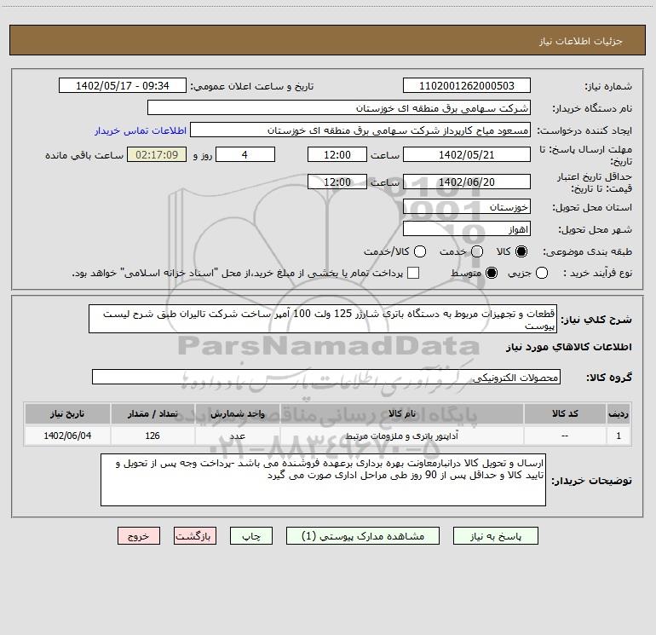Screen dimensions: 656x635
Task: Click the need date cell 1402/06/04
Action: (x=67, y=436)
